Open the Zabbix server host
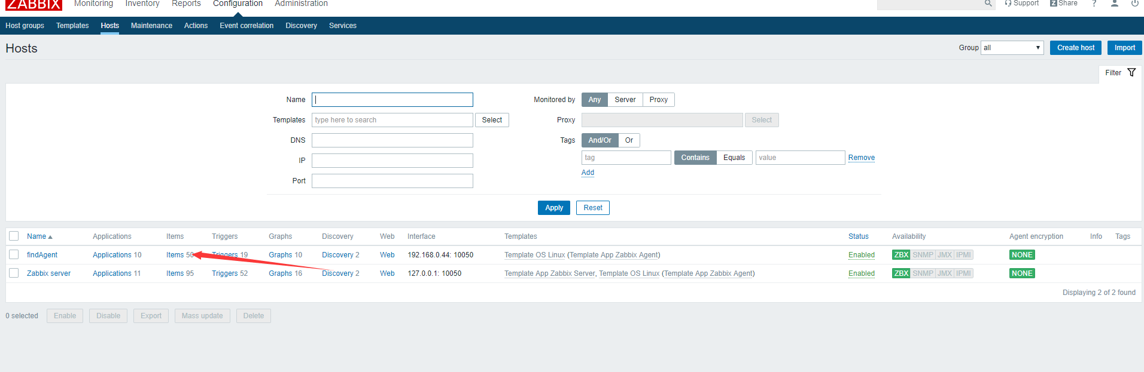 click(48, 273)
